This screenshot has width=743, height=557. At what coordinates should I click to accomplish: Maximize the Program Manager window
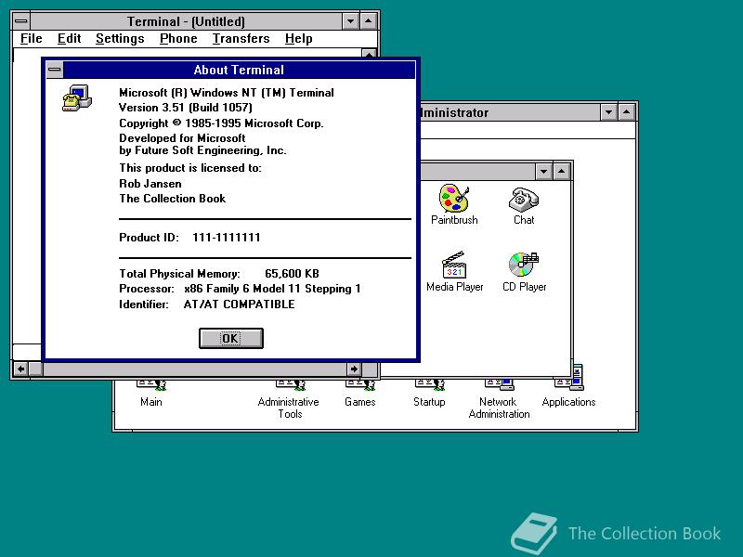point(626,112)
